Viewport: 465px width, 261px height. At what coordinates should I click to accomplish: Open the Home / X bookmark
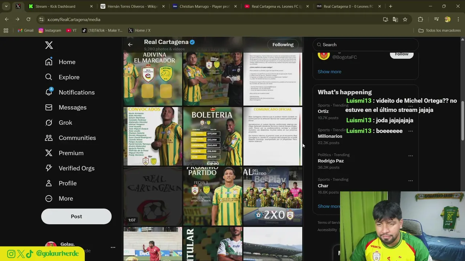click(139, 30)
